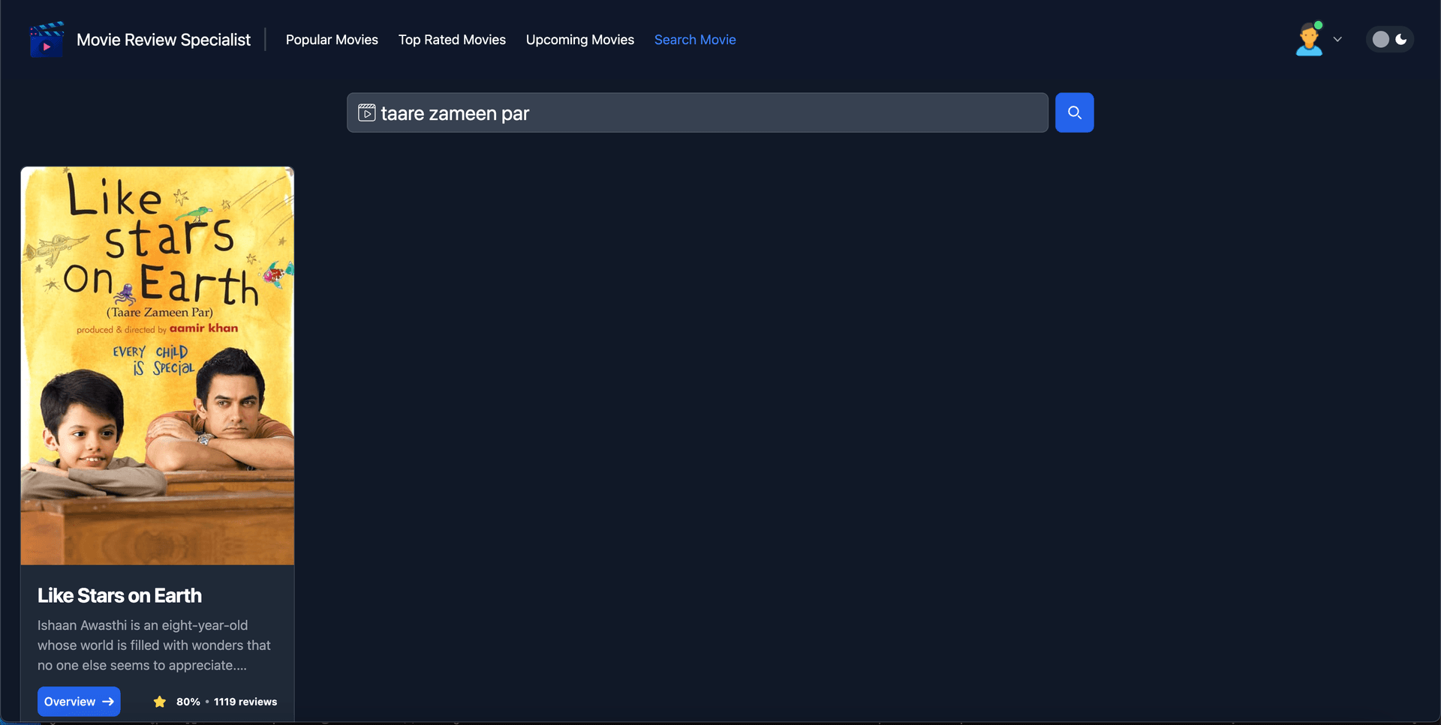
Task: Select the Search Movie nav item
Action: coord(695,40)
